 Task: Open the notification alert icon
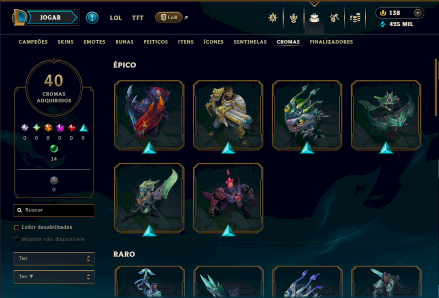92,18
